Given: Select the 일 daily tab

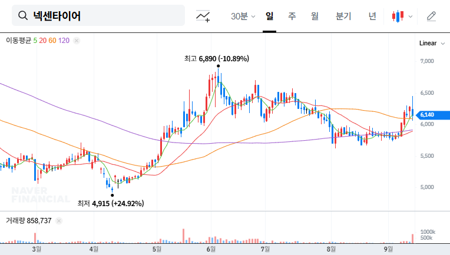Looking at the screenshot, I should point(269,16).
